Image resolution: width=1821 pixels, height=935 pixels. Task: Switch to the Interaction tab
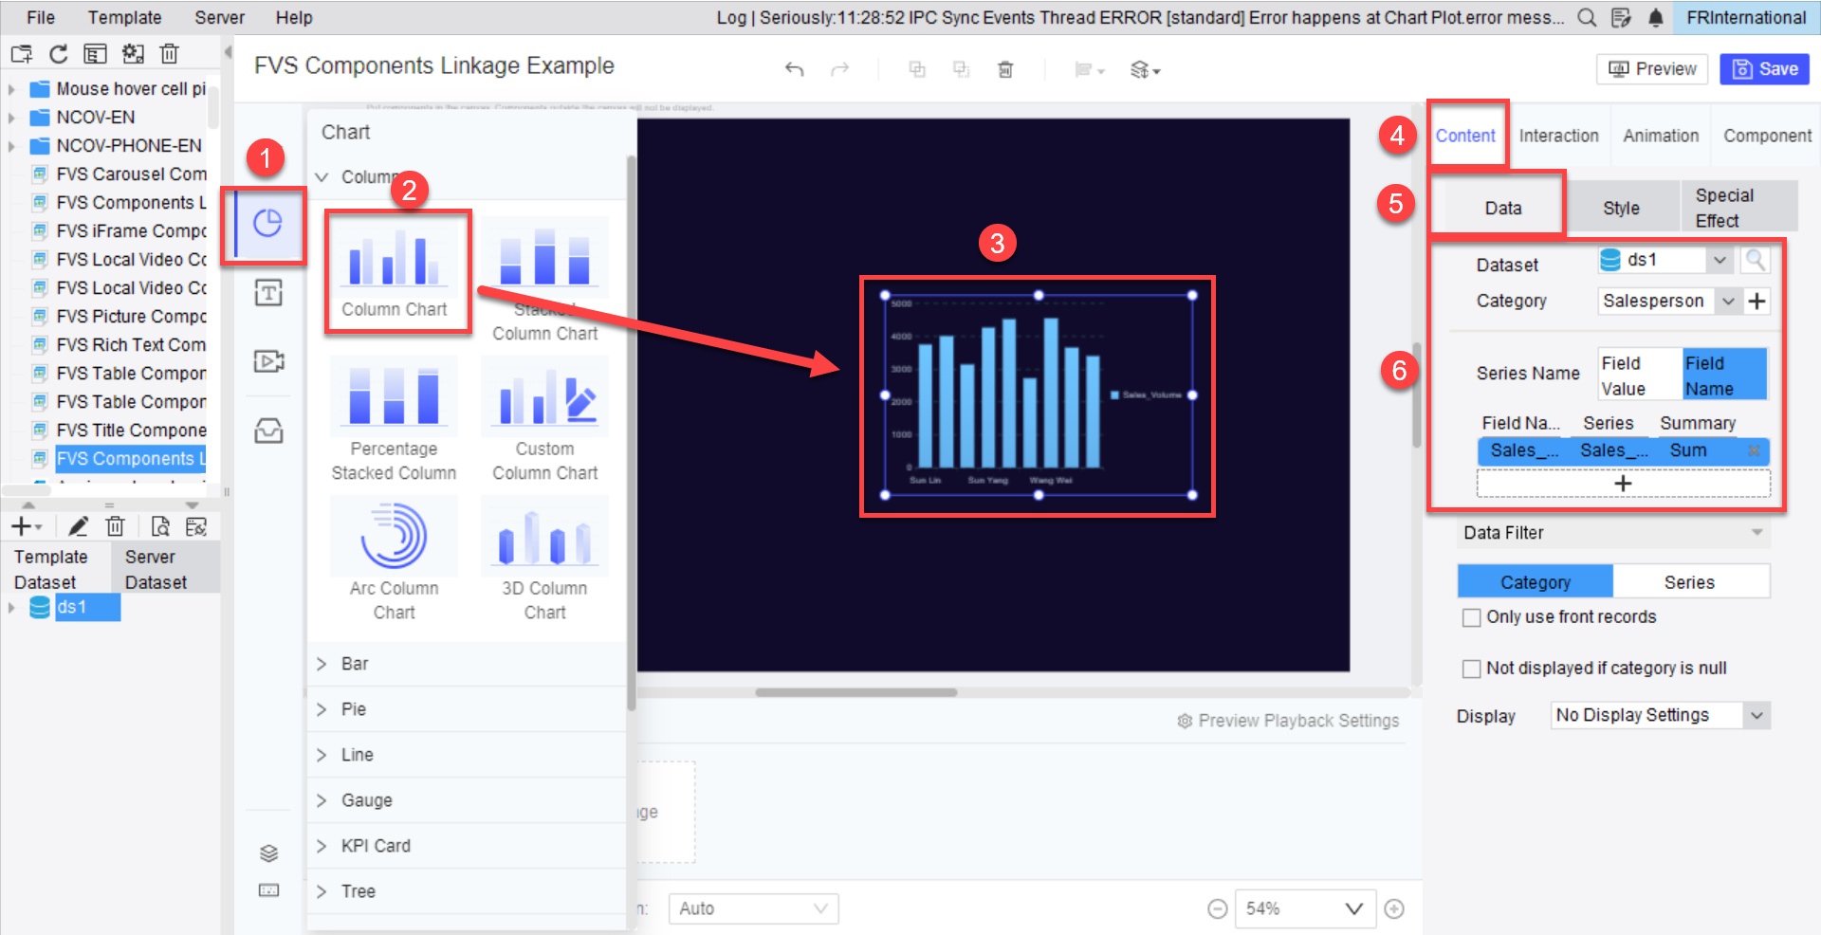pos(1558,135)
